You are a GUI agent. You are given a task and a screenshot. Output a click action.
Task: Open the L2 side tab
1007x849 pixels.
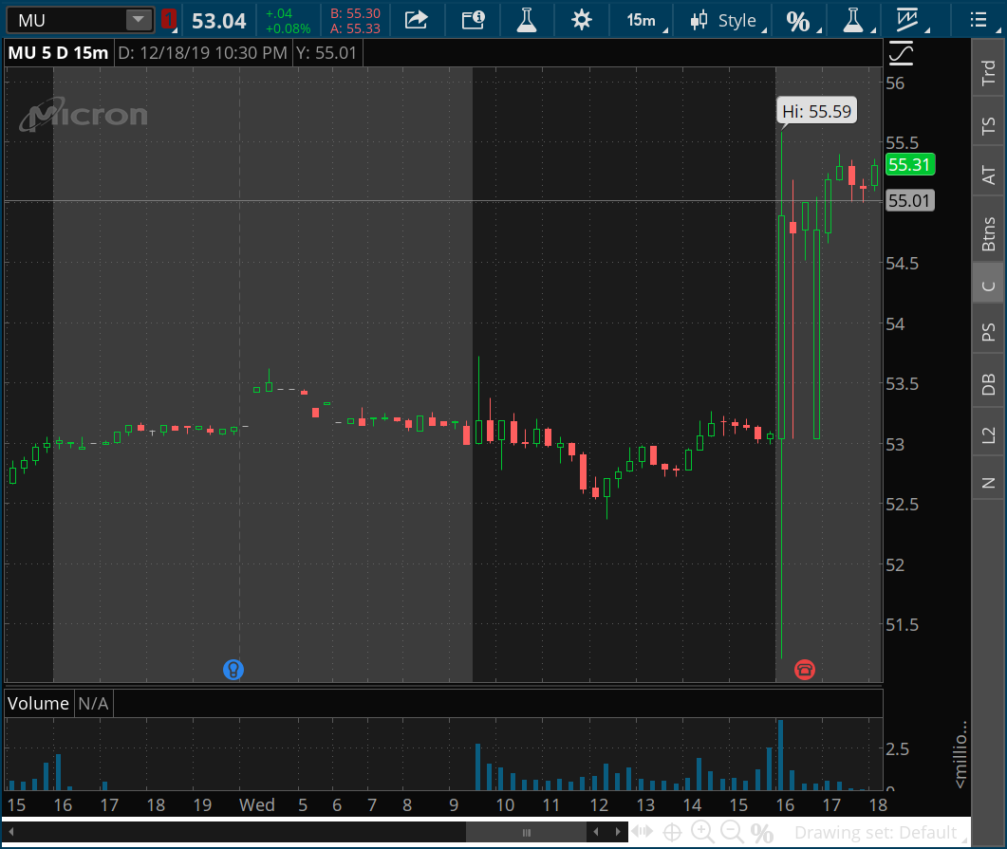pyautogui.click(x=988, y=434)
